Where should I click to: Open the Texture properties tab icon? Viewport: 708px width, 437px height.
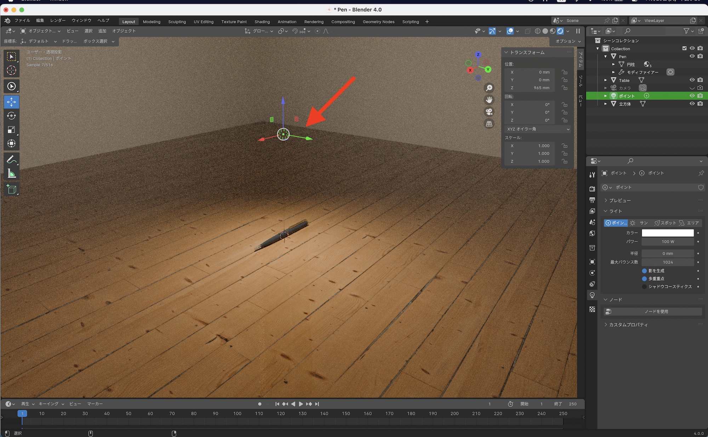[592, 309]
